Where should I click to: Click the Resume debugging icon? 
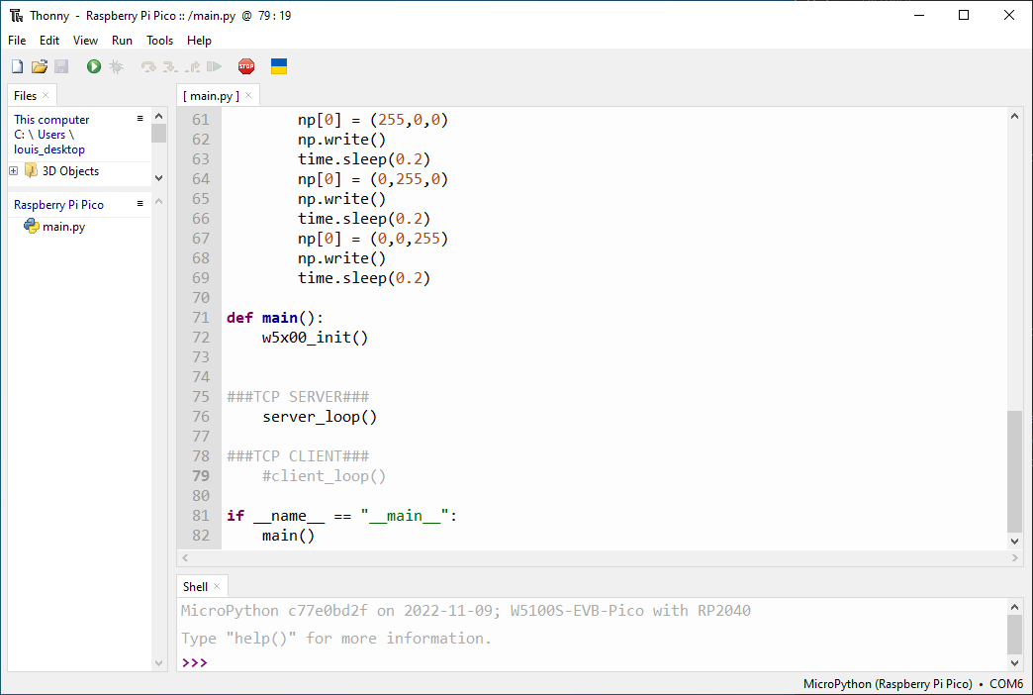point(214,66)
